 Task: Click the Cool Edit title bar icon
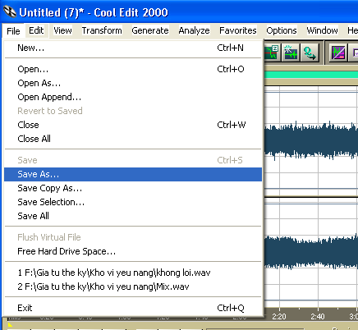tap(10, 12)
